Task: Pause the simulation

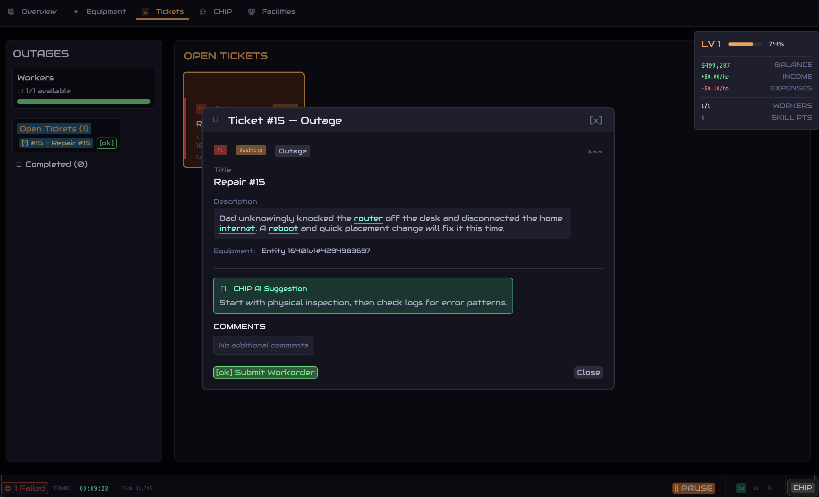Action: [x=693, y=488]
